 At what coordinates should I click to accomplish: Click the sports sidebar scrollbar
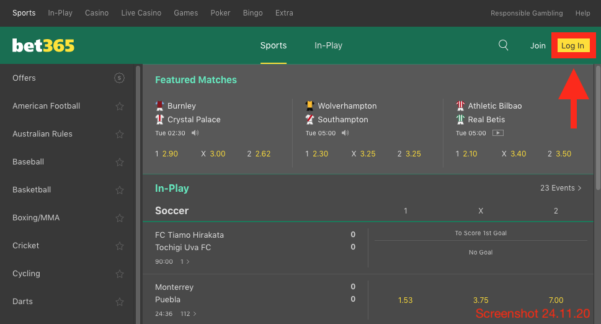coord(138,186)
